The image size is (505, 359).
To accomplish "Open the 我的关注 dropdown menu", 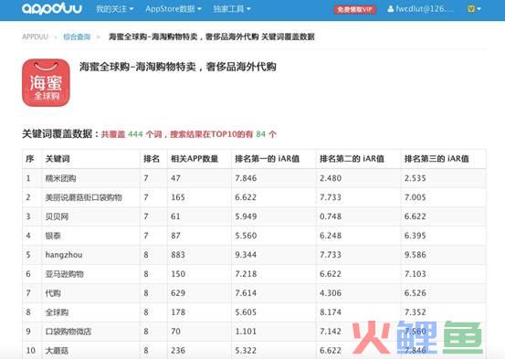I will coord(115,9).
